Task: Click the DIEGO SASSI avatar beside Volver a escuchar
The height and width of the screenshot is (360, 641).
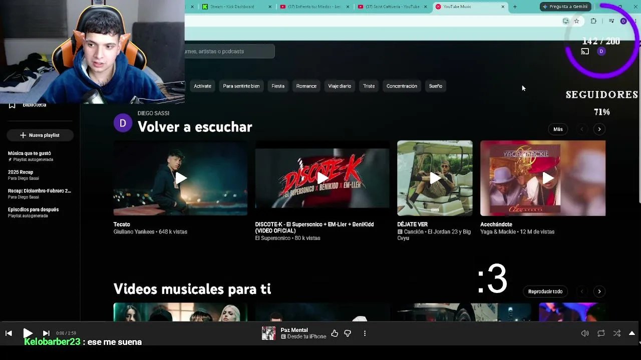Action: pos(123,123)
